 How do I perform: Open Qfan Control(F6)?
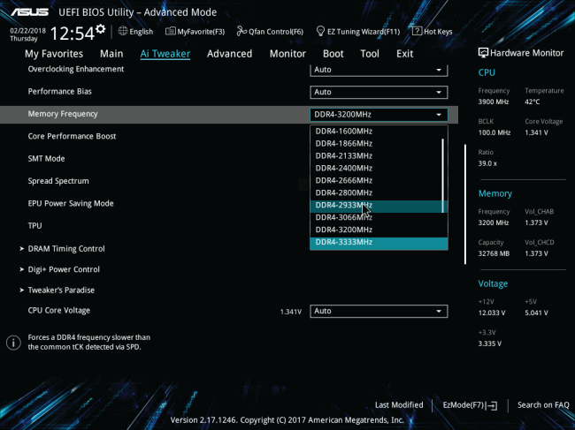270,32
